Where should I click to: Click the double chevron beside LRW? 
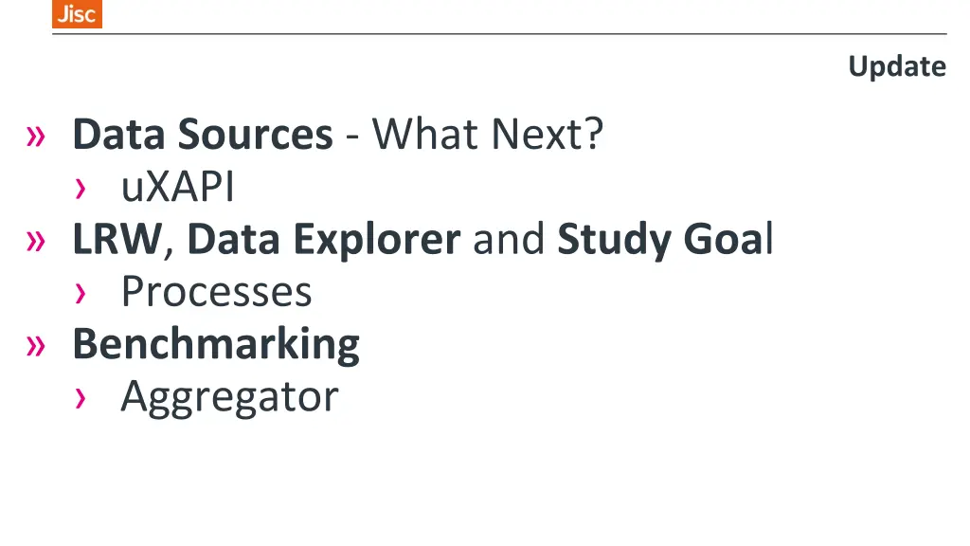point(36,242)
